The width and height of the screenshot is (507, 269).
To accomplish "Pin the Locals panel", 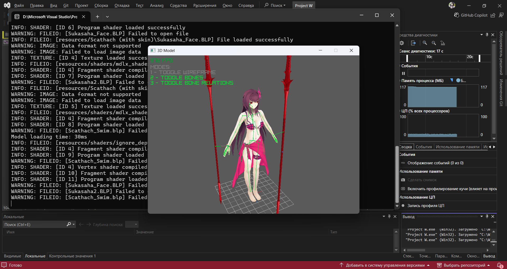I will click(389, 217).
